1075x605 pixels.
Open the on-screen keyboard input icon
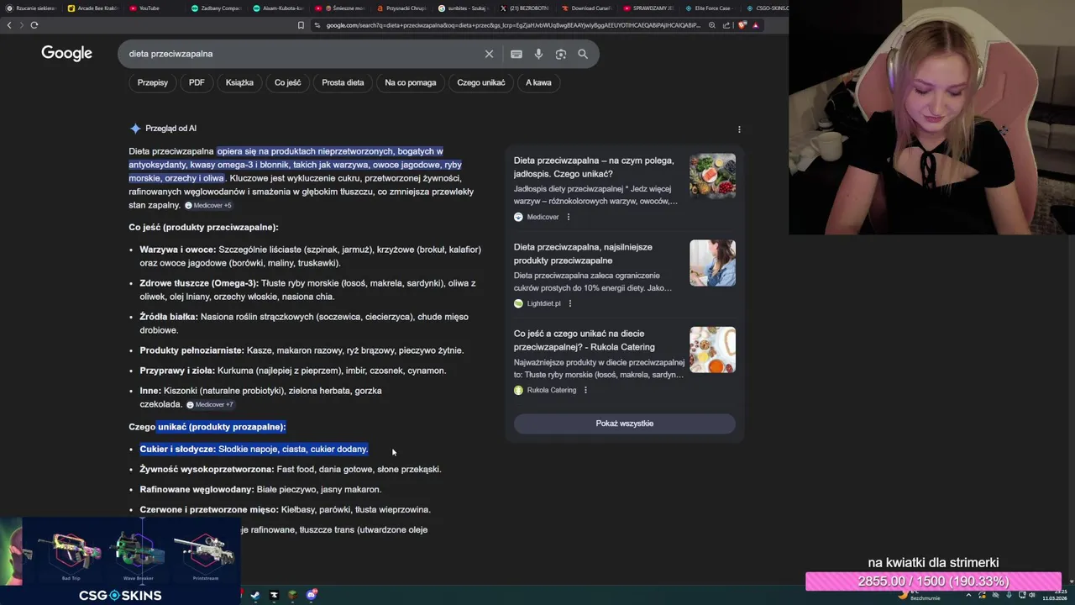(x=517, y=54)
